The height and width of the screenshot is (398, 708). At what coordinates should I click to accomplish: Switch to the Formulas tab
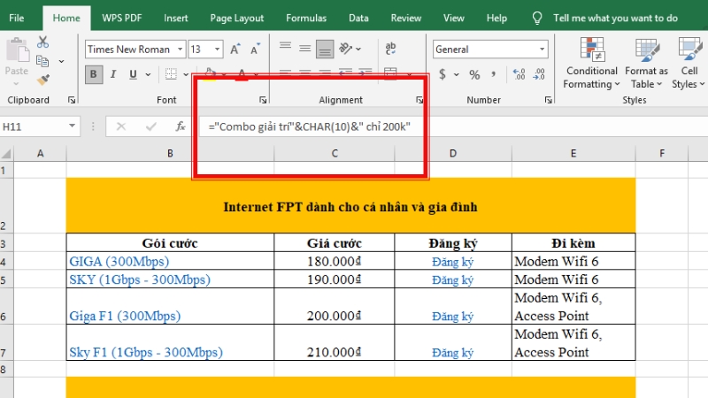[x=305, y=17]
